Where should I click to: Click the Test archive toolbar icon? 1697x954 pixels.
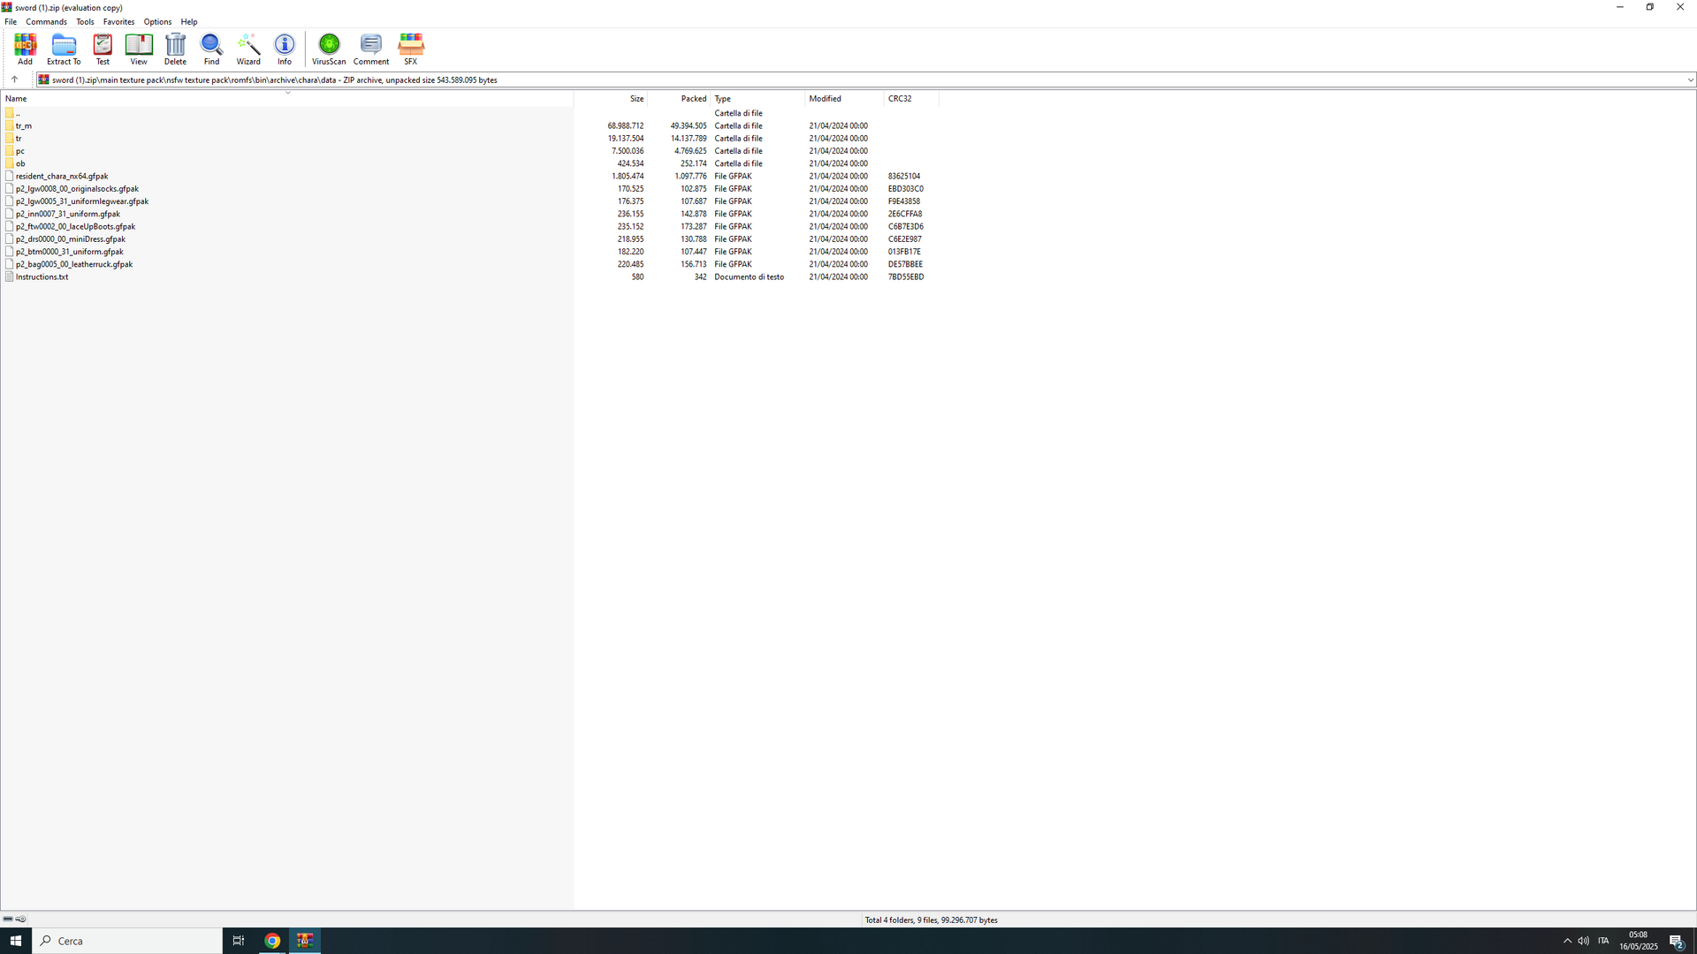(103, 49)
